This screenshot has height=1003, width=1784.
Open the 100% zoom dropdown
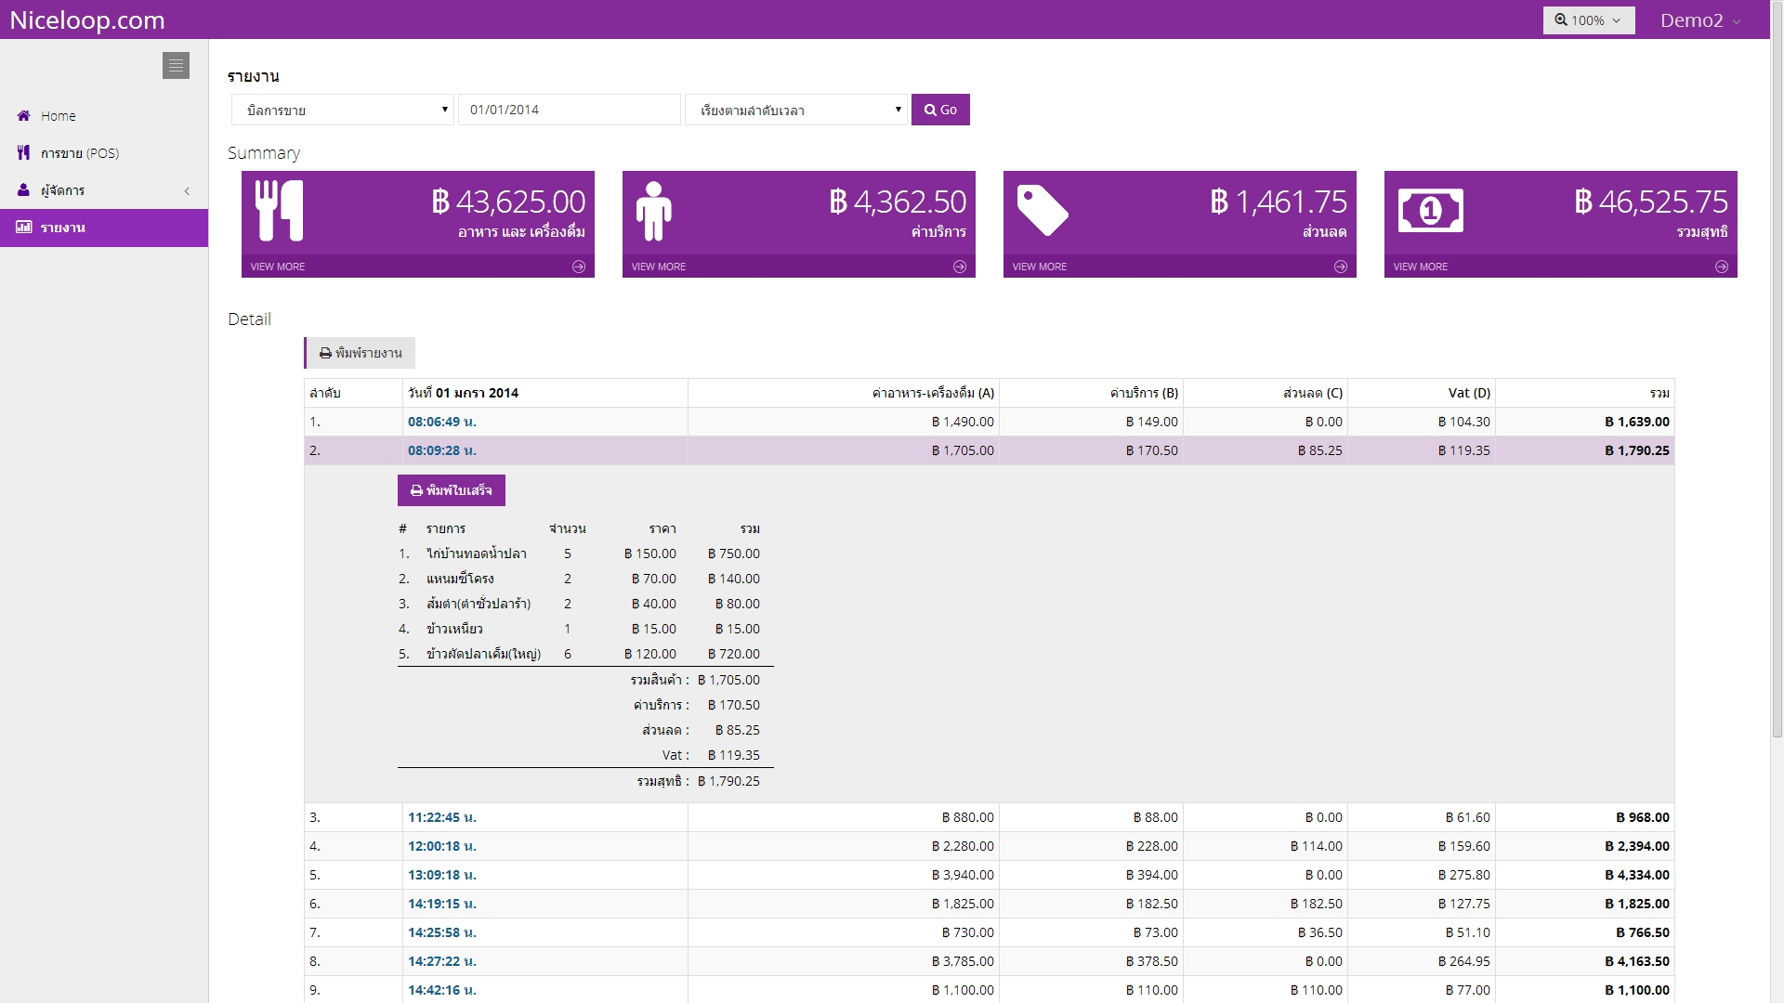1589,20
